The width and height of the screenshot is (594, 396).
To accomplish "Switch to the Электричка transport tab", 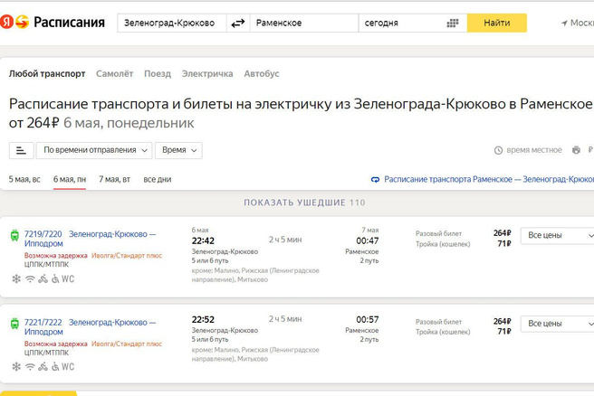I will [206, 73].
